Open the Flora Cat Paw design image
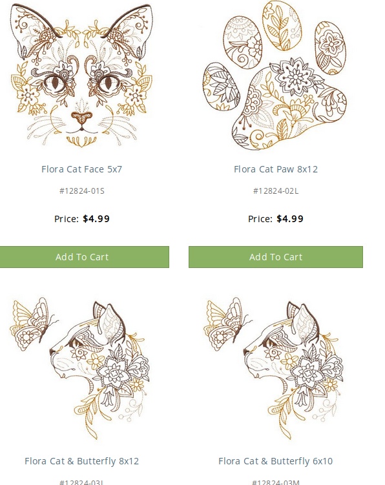The image size is (385, 485). tap(275, 76)
